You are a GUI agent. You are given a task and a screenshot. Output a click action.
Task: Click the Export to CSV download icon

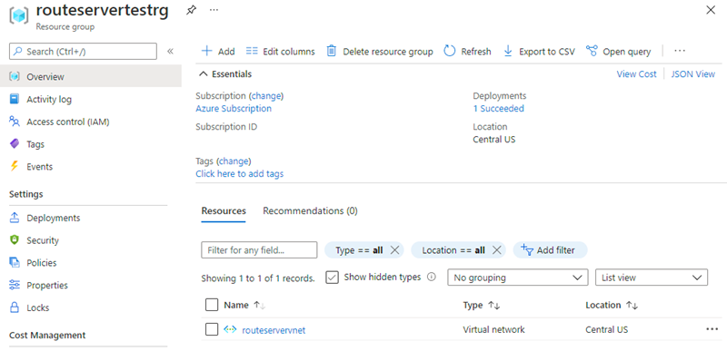508,51
